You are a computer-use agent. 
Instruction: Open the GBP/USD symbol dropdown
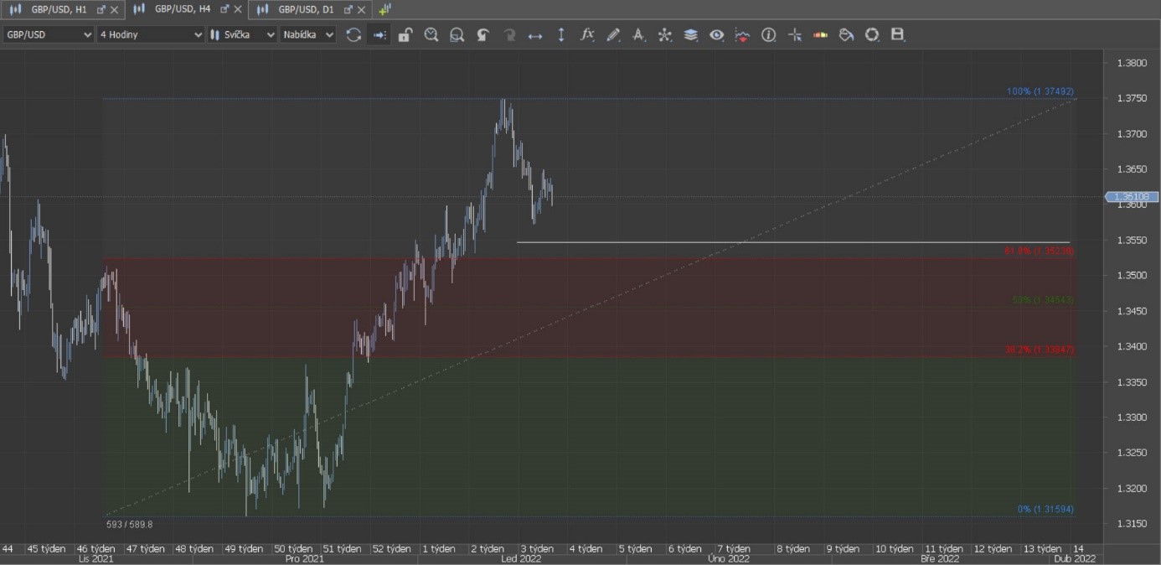point(49,35)
